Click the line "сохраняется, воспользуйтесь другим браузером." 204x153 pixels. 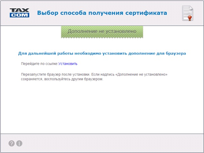coord(62,79)
